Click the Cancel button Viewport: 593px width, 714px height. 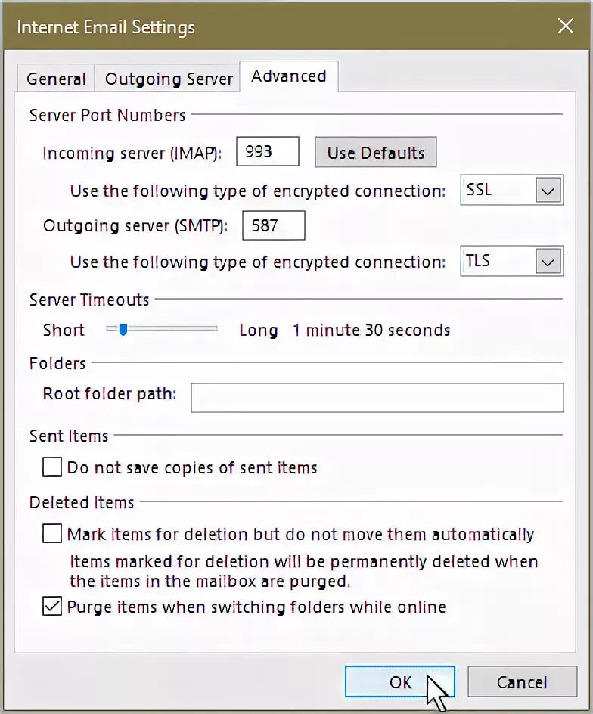[x=522, y=681]
